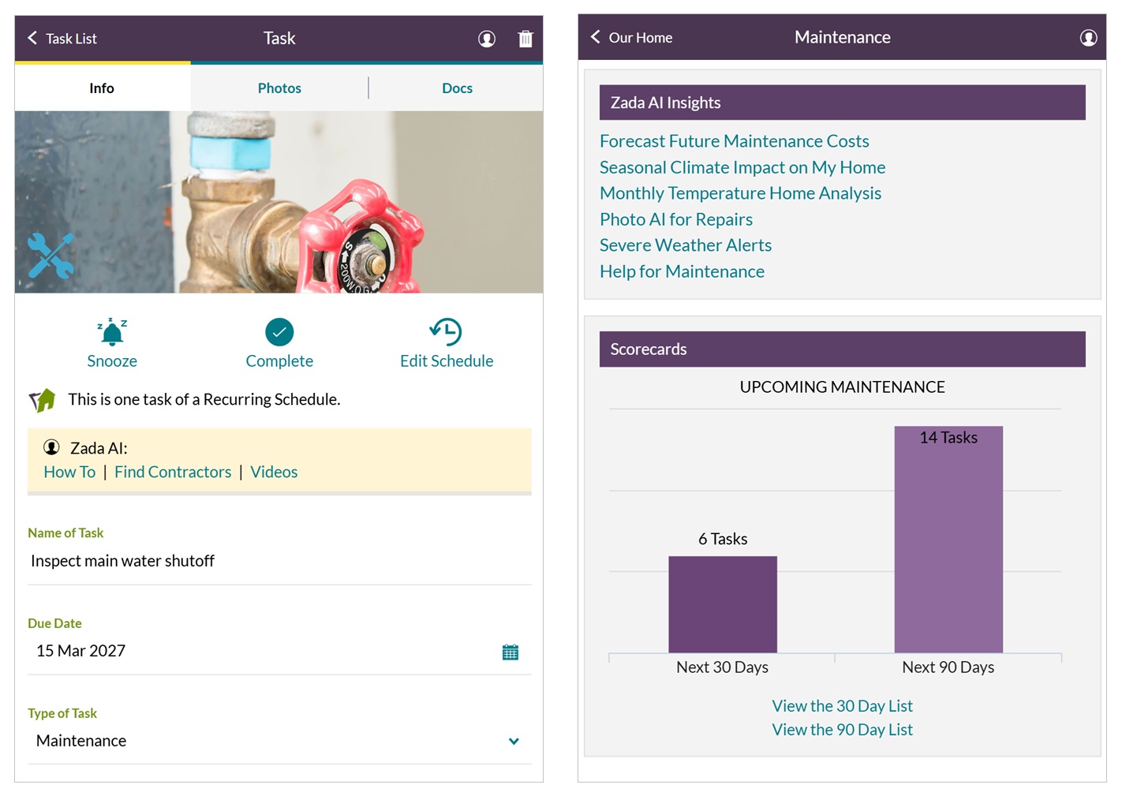Click the recurring schedule house icon

coord(43,400)
